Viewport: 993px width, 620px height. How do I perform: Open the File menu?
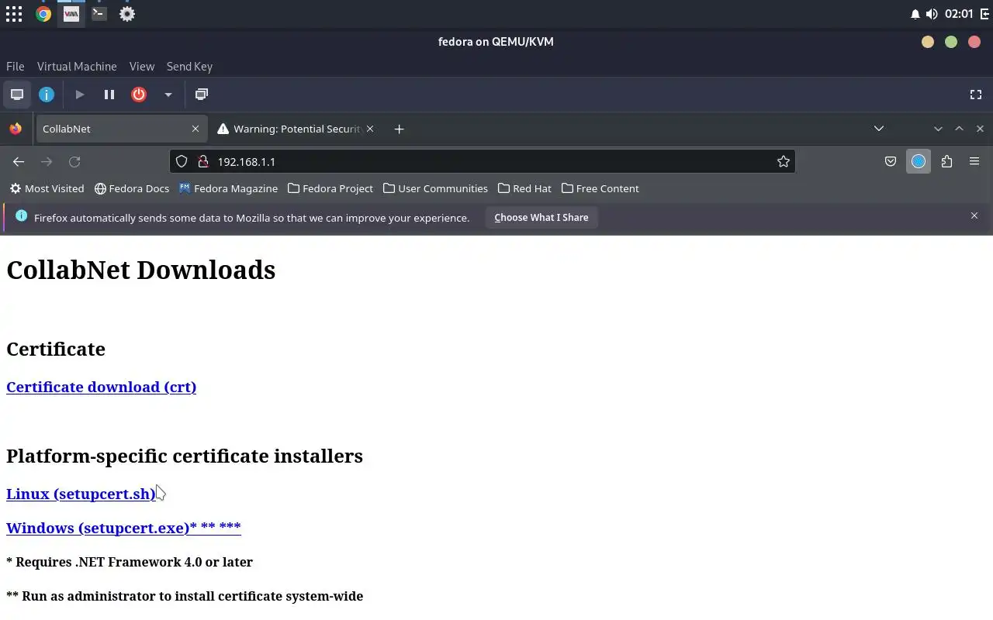coord(16,67)
